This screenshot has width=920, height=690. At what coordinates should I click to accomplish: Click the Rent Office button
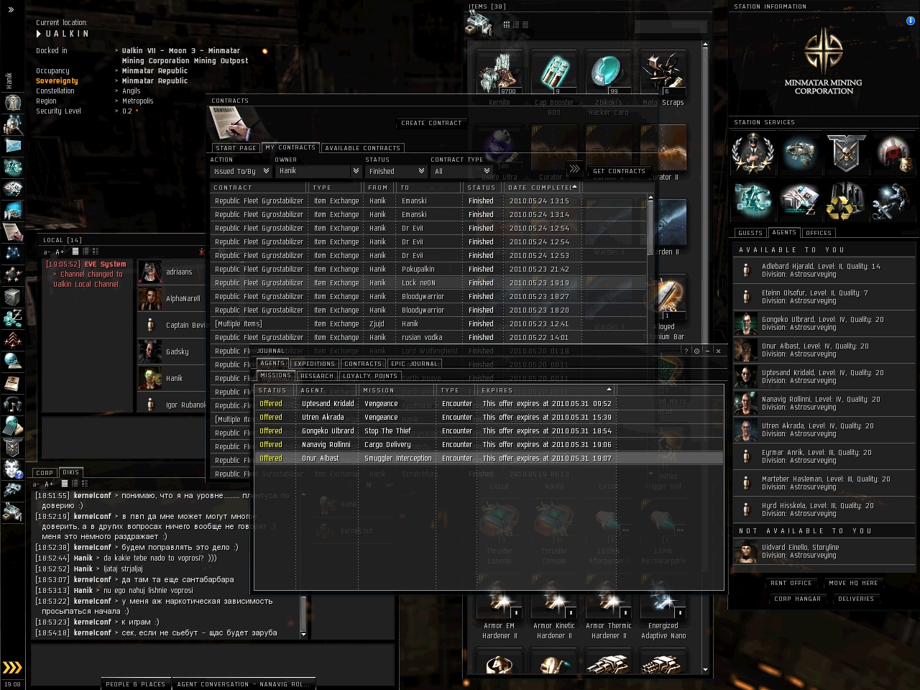point(791,583)
